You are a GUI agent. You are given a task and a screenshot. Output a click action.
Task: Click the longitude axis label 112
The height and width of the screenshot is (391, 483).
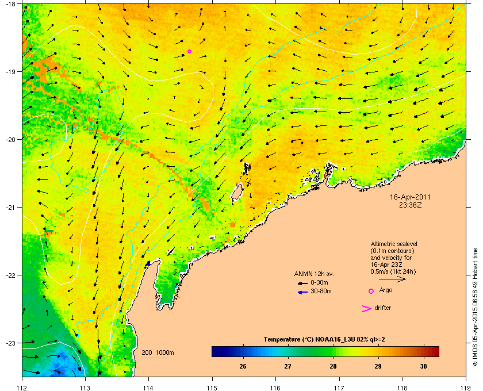(x=22, y=387)
